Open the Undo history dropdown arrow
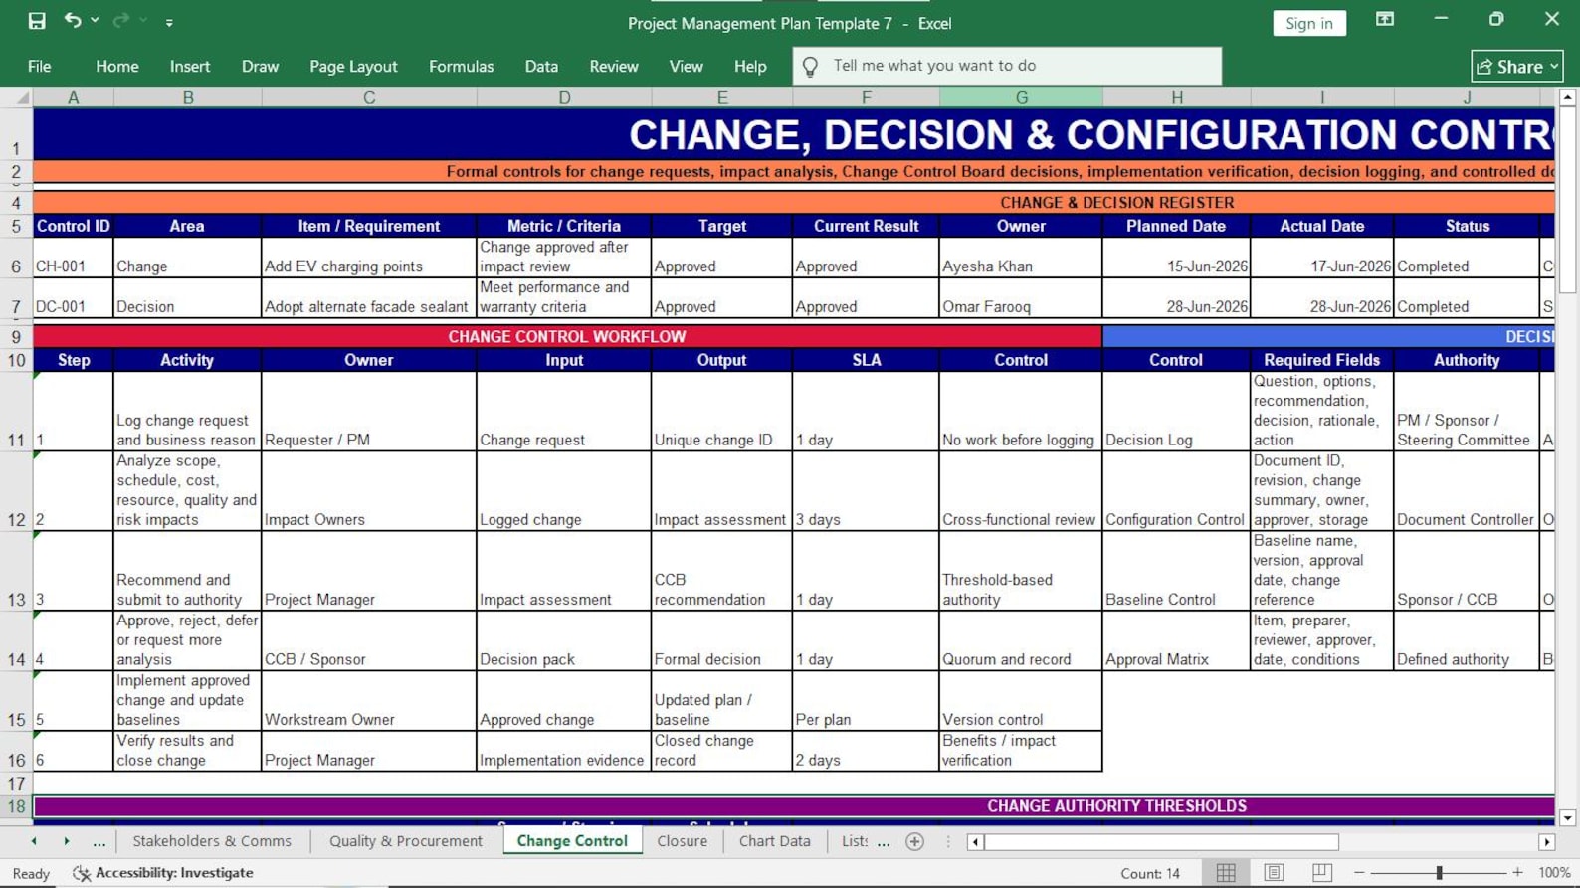1580x888 pixels. (x=95, y=21)
